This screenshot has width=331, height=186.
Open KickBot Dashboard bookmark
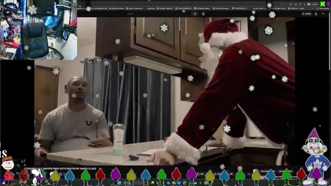point(117,9)
